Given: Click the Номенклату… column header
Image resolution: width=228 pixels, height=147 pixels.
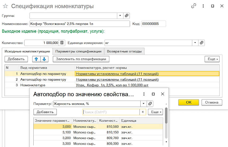Looking at the screenshot, I should [85, 120].
